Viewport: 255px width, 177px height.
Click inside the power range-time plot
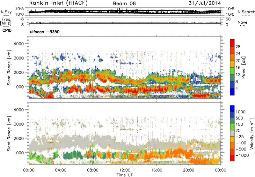pos(125,67)
